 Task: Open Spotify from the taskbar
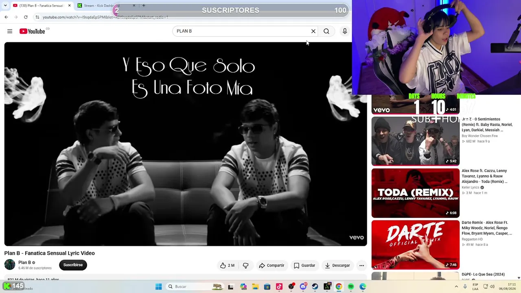(350, 286)
